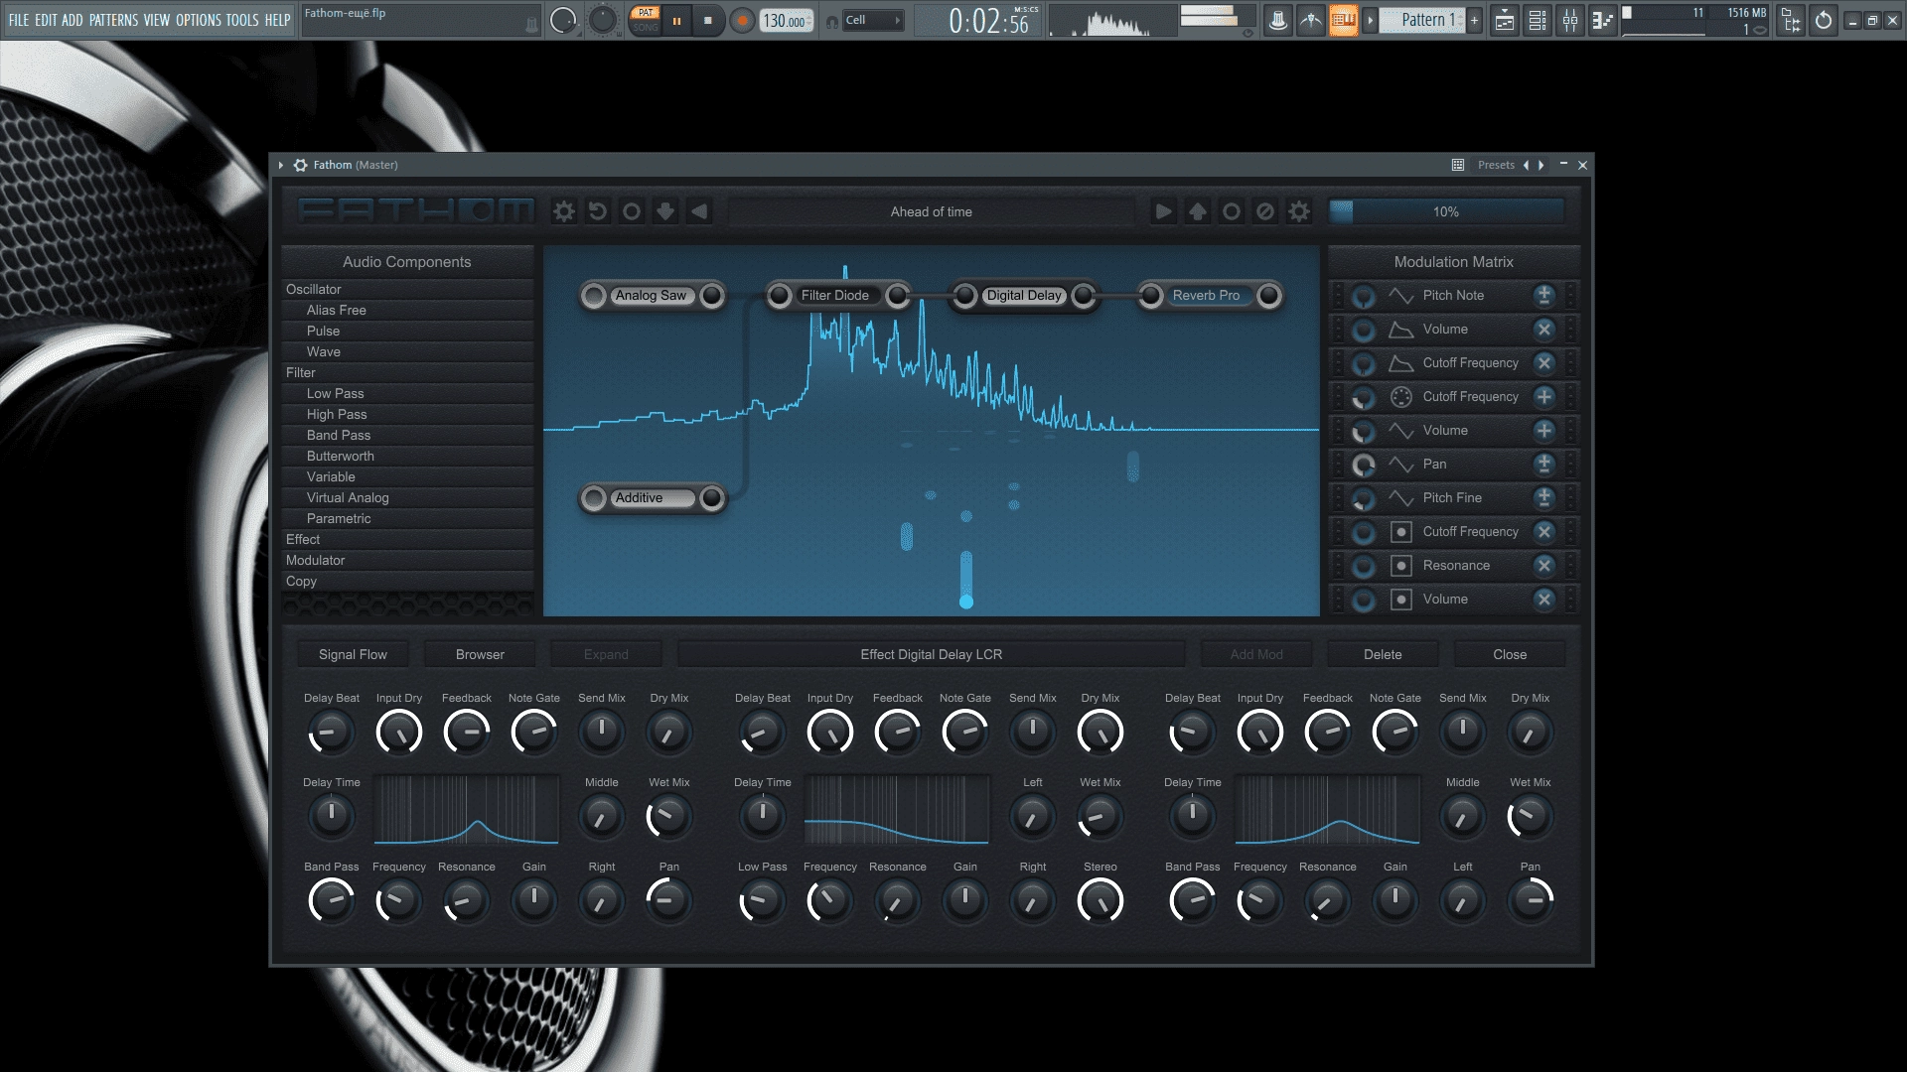The width and height of the screenshot is (1907, 1072).
Task: Click the Reverb Pro node output port
Action: point(1268,295)
